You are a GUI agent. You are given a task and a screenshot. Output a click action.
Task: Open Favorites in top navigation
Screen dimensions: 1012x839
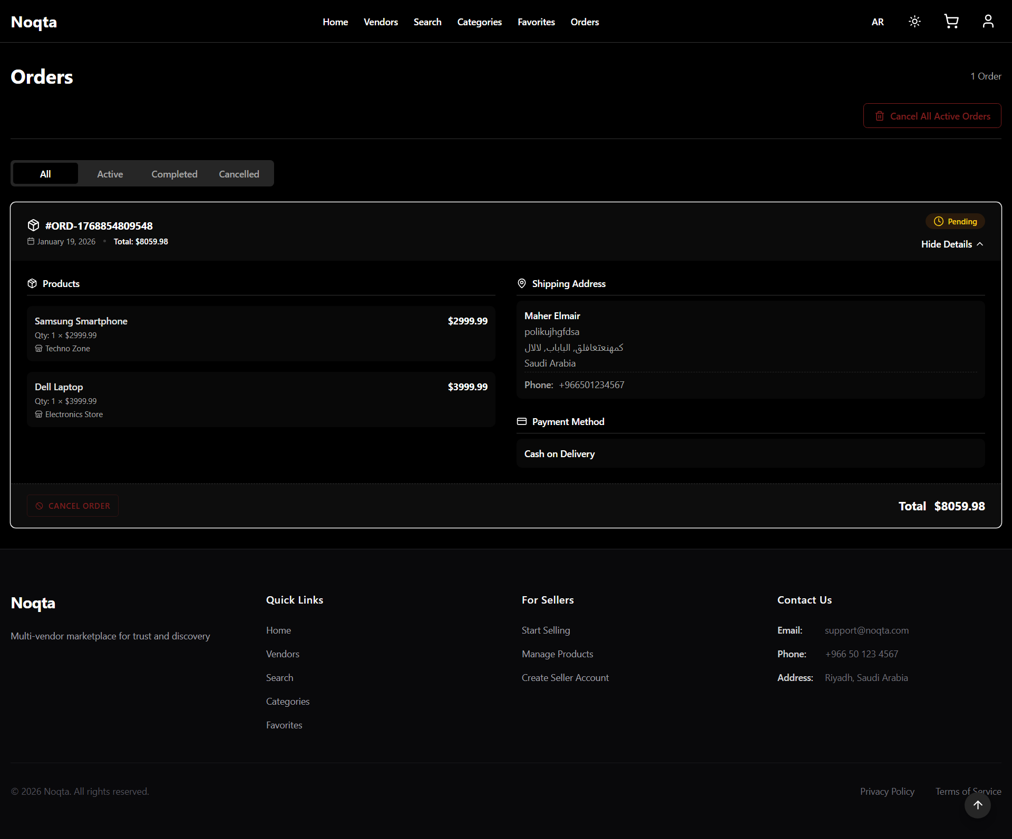coord(536,22)
